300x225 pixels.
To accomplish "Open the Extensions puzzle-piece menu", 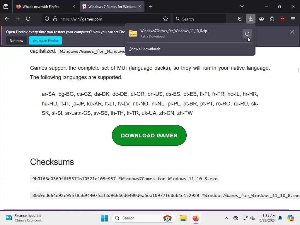I will (x=272, y=19).
